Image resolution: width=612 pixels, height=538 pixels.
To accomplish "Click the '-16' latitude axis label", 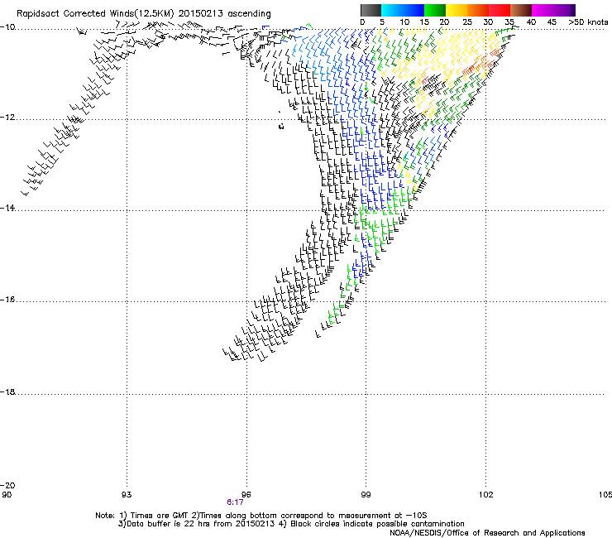I will pos(7,300).
